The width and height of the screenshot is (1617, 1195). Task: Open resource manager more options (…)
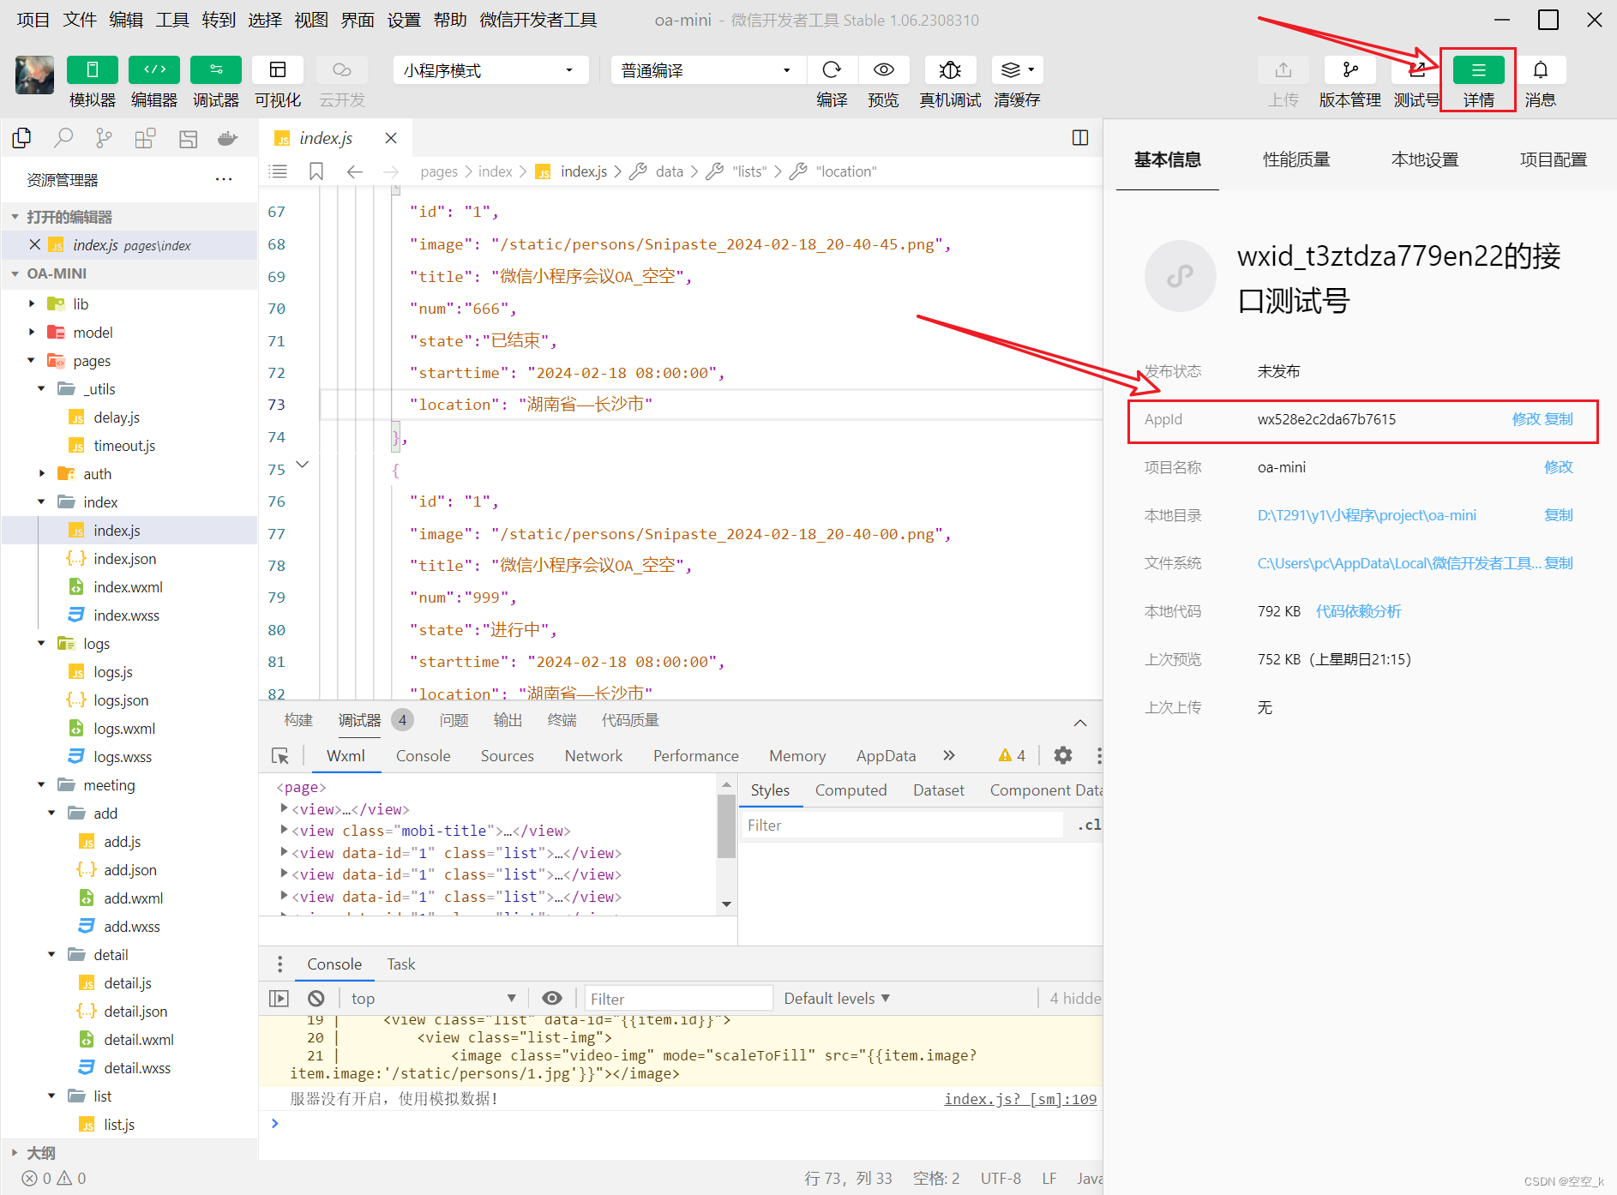[224, 179]
